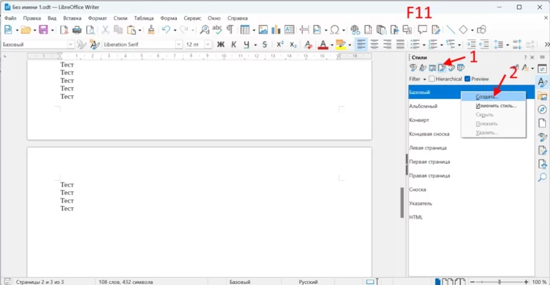Select Frame Styles icon in Styles panel
Screen dimensions: 550x285
432,68
